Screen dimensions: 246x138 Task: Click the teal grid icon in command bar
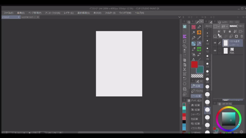click(184, 26)
